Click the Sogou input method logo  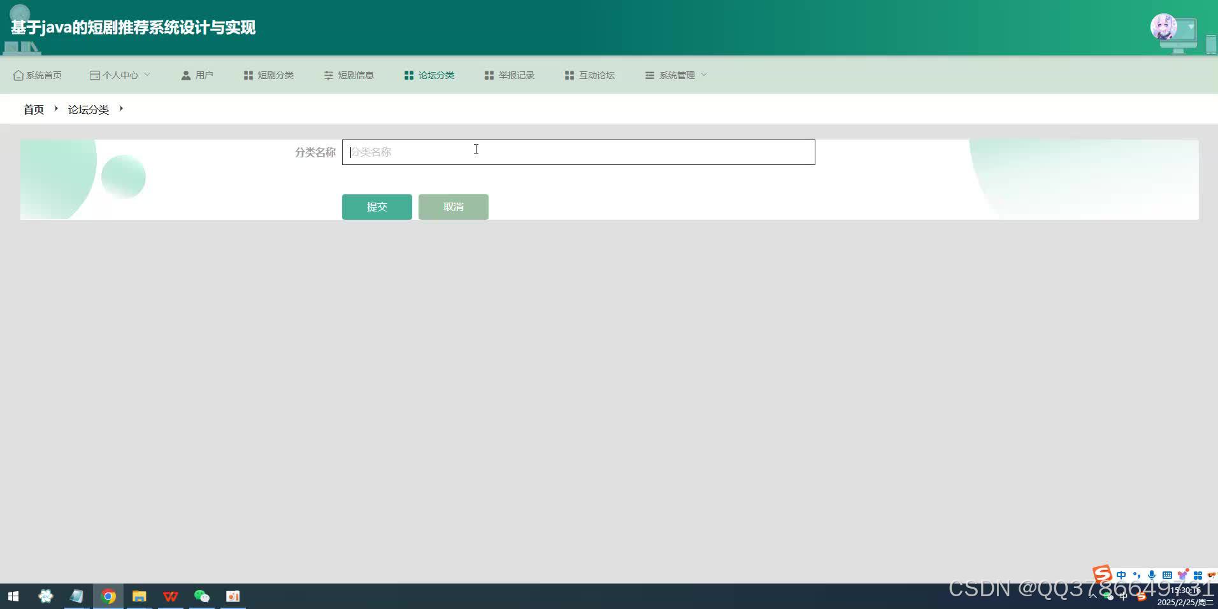[1102, 574]
